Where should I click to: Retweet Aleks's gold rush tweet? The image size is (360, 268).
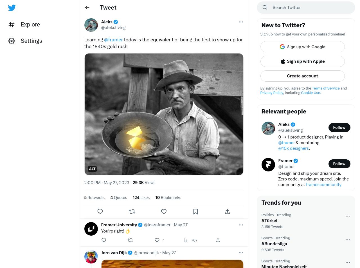click(x=132, y=211)
